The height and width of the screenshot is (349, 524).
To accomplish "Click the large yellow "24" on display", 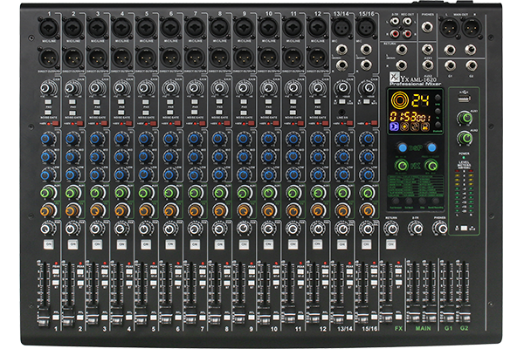I will (420, 99).
